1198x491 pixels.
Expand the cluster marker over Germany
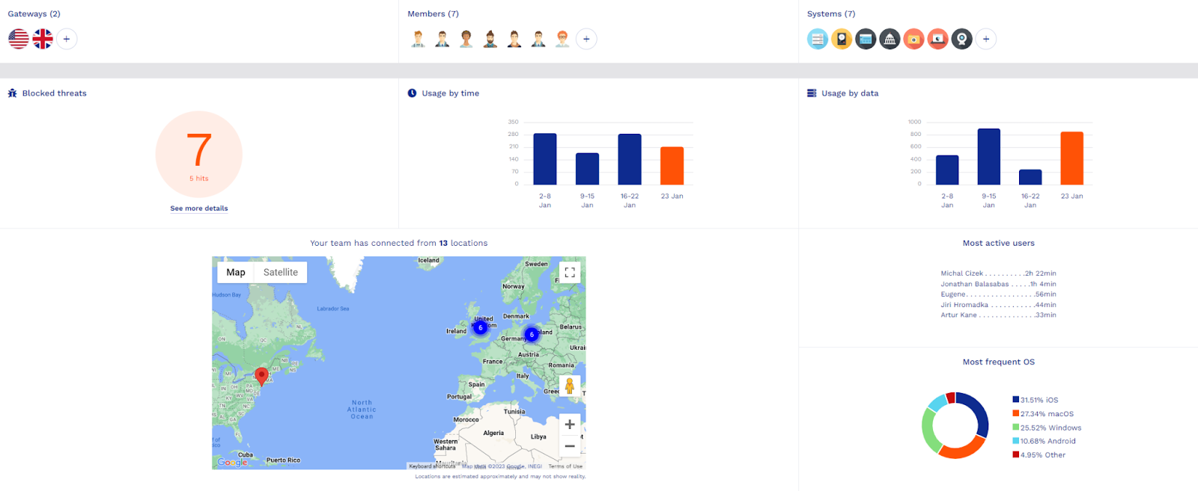coord(532,334)
